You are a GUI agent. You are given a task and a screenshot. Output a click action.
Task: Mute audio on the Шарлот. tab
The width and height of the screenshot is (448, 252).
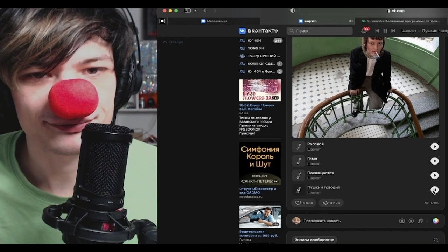point(350,21)
